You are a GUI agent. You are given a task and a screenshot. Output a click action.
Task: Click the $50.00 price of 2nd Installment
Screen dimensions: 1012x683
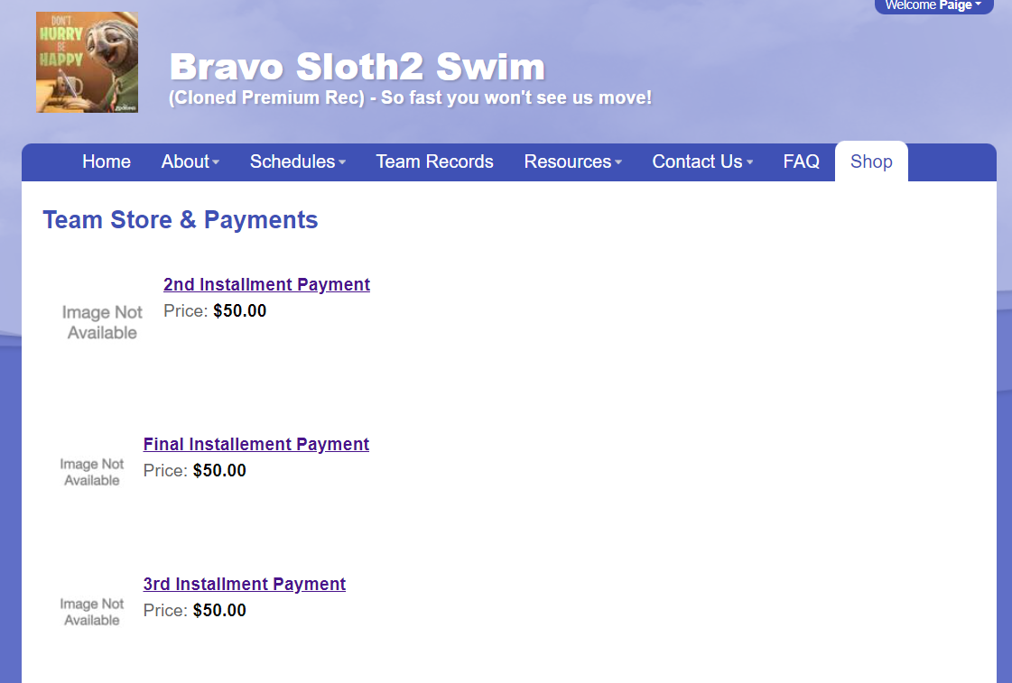click(240, 310)
